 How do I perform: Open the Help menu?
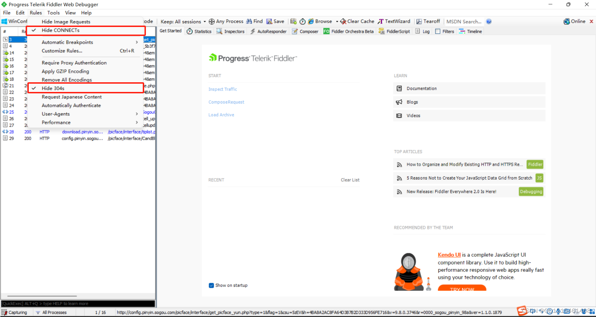pyautogui.click(x=86, y=13)
